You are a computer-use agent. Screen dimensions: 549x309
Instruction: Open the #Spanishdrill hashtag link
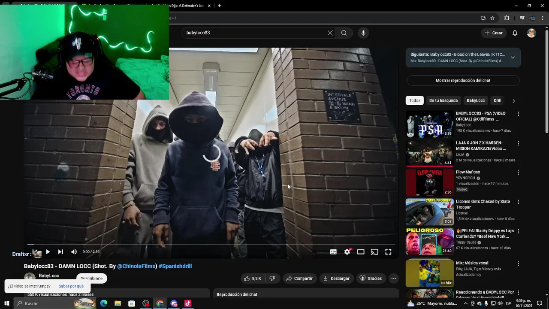coord(175,266)
